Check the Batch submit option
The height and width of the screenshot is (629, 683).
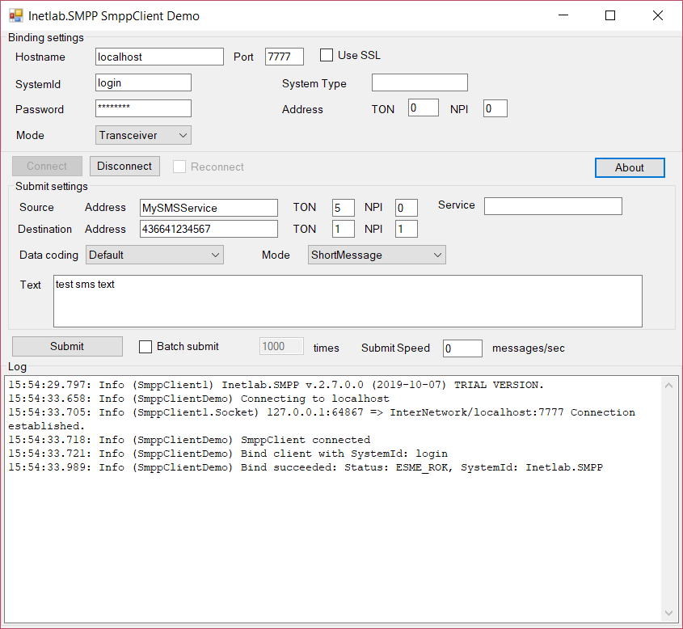(x=145, y=347)
